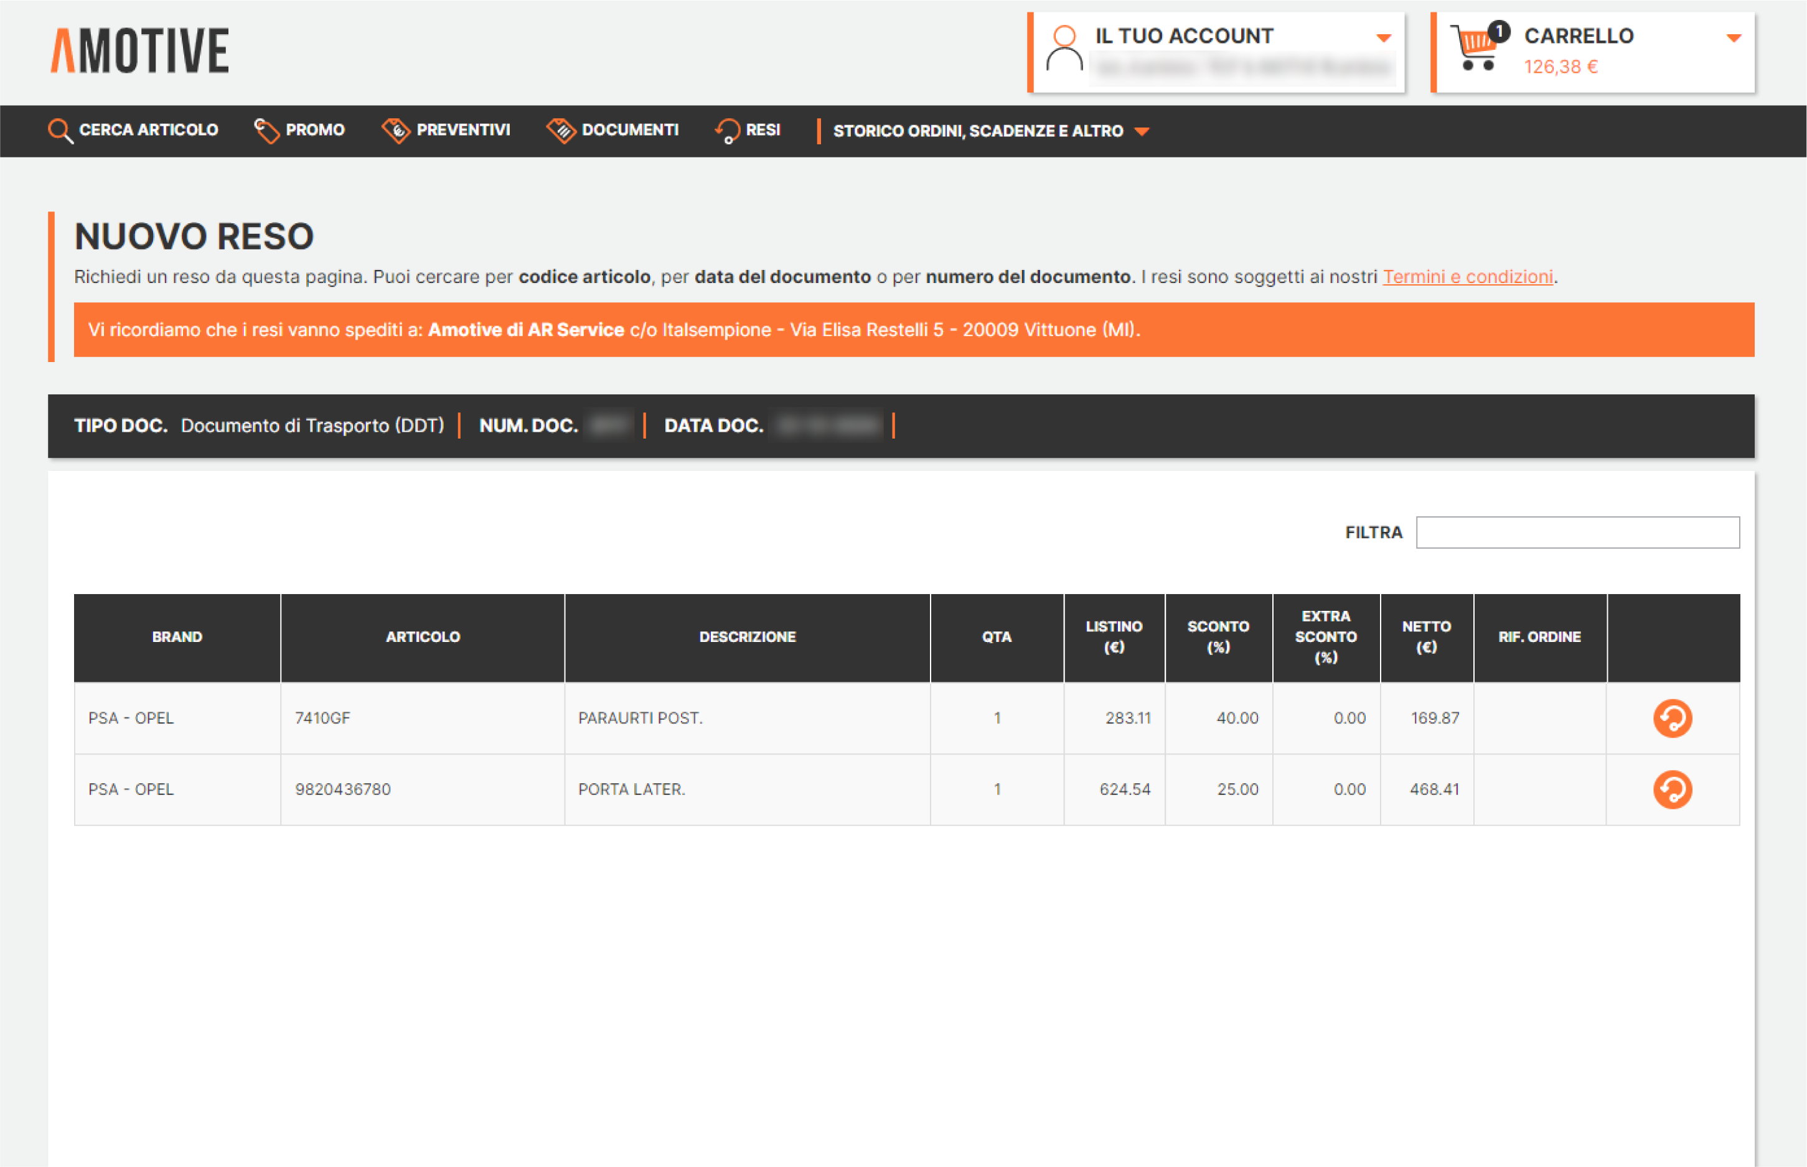1807x1167 pixels.
Task: Click the cart total 126,38 €
Action: coord(1561,67)
